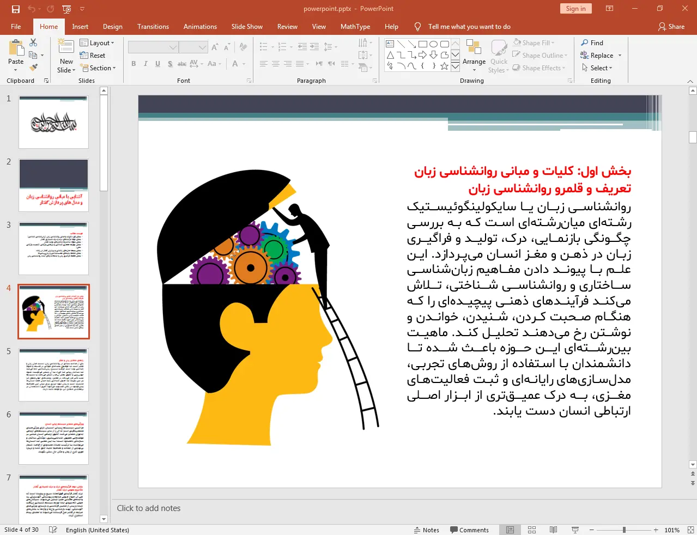697x535 pixels.
Task: Save the presentation with the Save icon
Action: pyautogui.click(x=15, y=9)
